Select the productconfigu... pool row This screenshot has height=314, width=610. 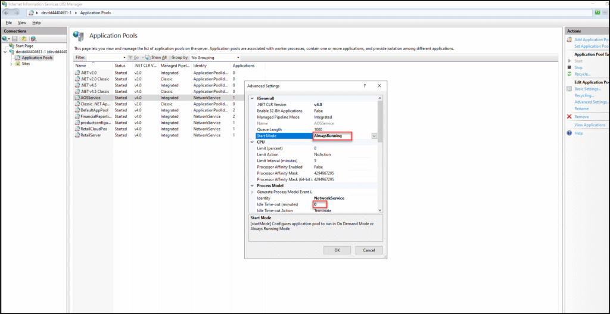(170, 123)
